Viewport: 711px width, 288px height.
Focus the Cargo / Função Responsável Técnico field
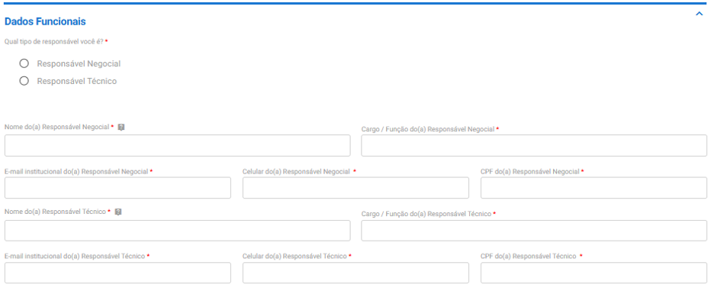pyautogui.click(x=534, y=230)
